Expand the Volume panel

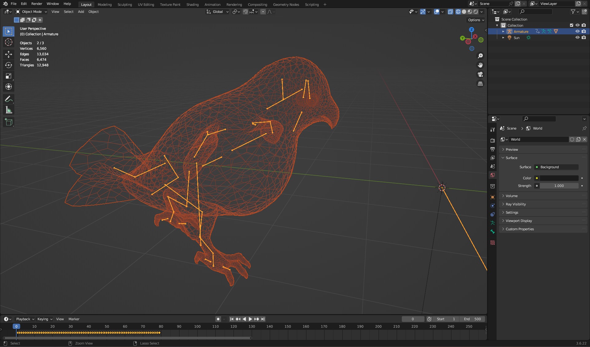(512, 196)
